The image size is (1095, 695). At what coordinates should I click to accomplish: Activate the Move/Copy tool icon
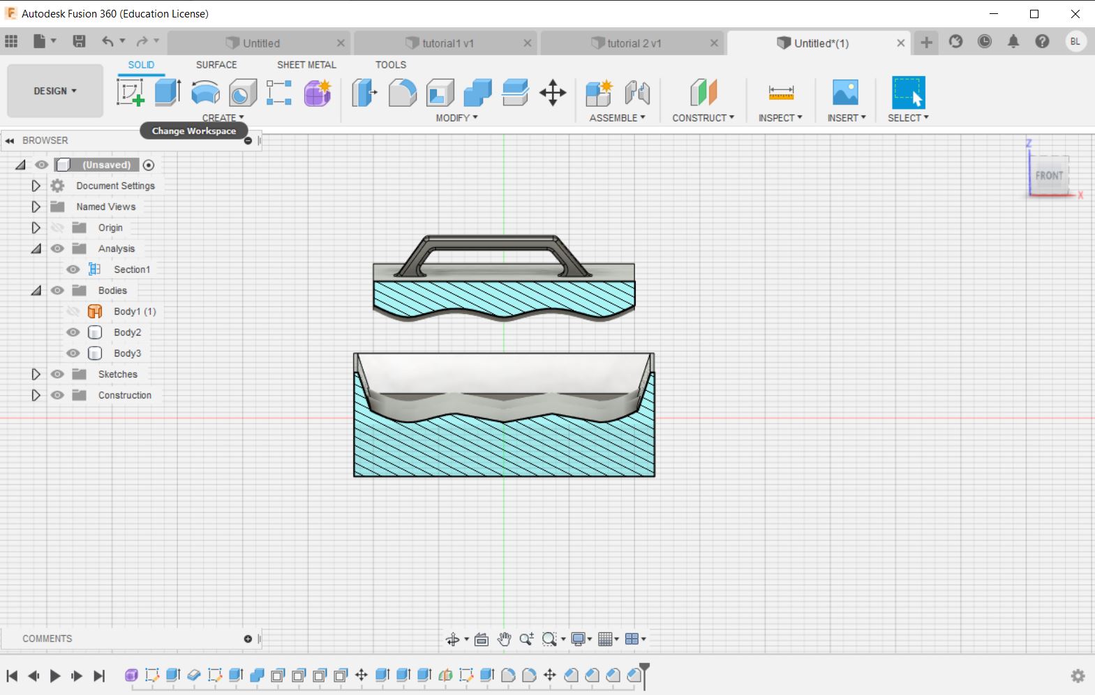point(553,92)
